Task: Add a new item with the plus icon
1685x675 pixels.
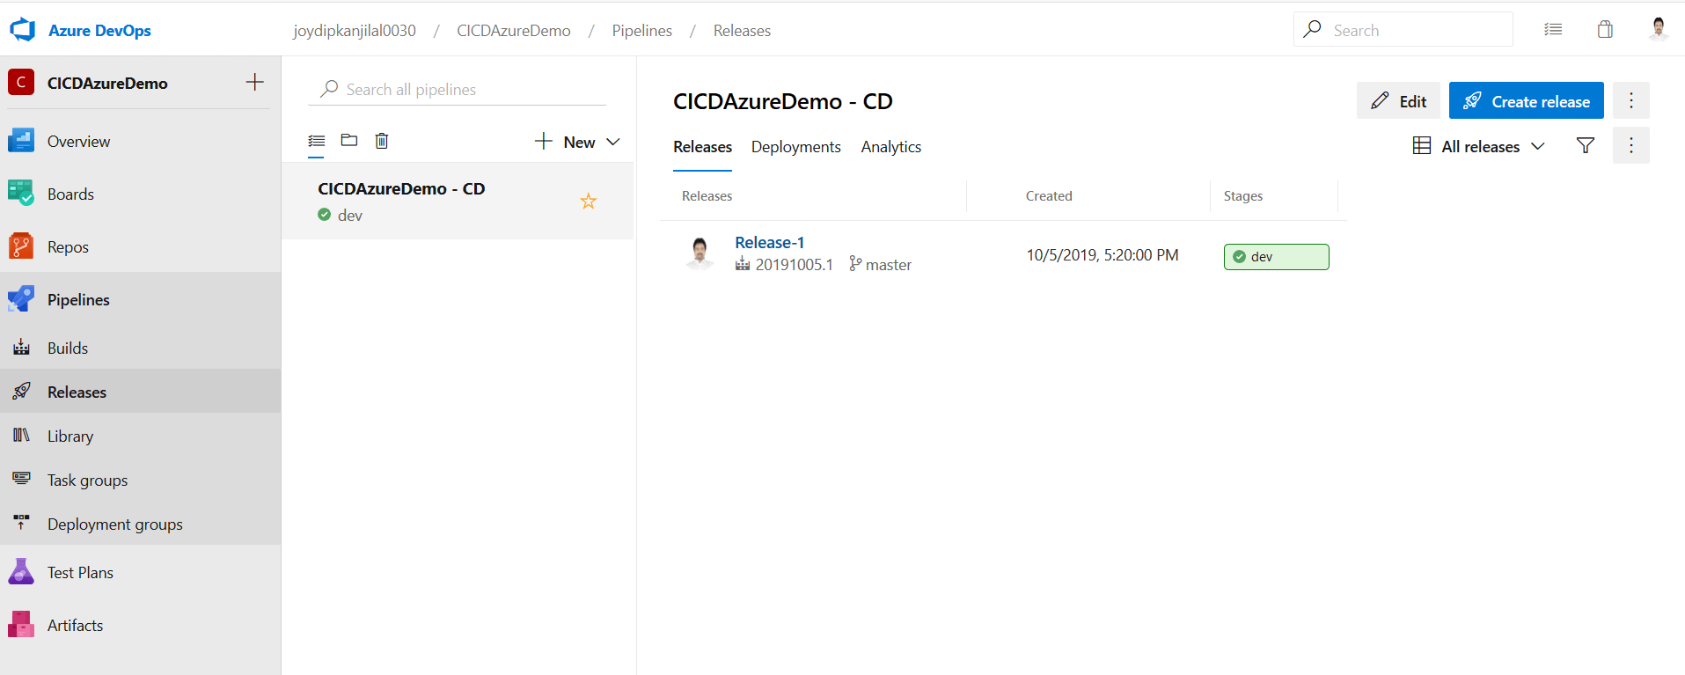Action: [x=254, y=82]
